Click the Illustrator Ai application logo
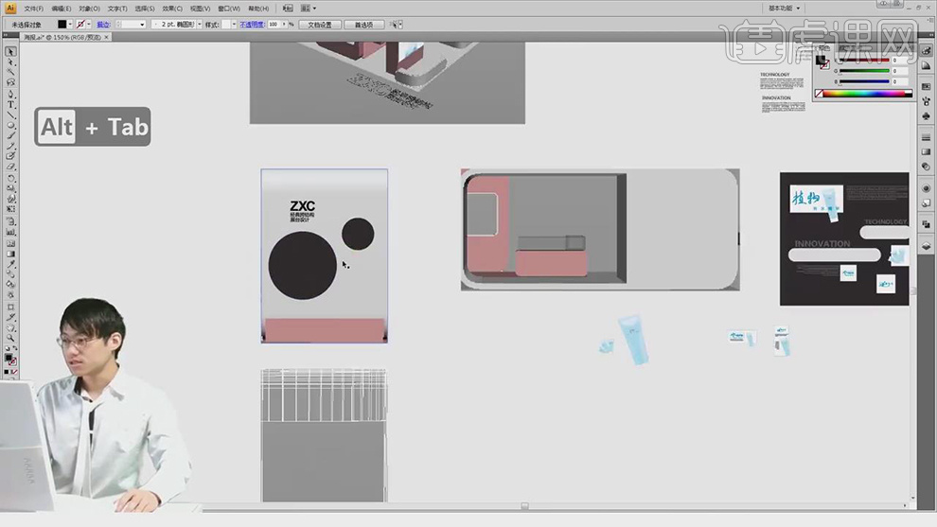The width and height of the screenshot is (937, 527). coord(9,8)
